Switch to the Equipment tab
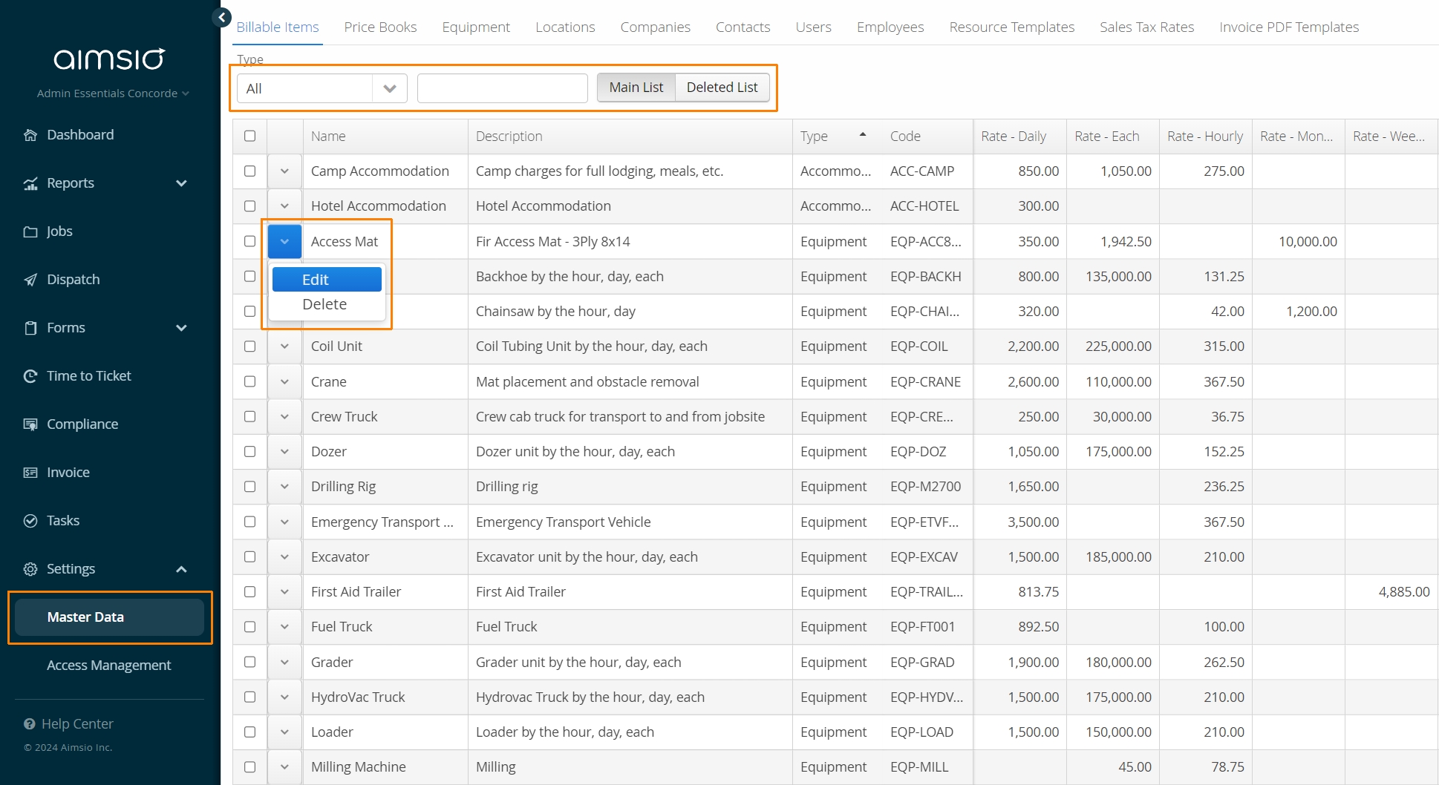 click(x=476, y=27)
